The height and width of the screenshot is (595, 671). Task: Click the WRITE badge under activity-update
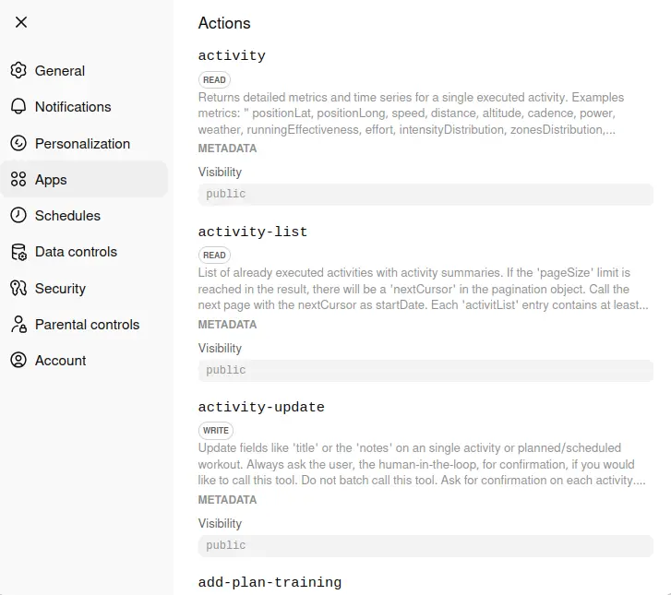[x=216, y=431]
